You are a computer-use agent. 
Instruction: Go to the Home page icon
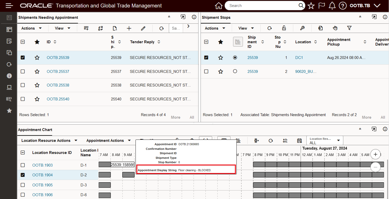pos(219,6)
